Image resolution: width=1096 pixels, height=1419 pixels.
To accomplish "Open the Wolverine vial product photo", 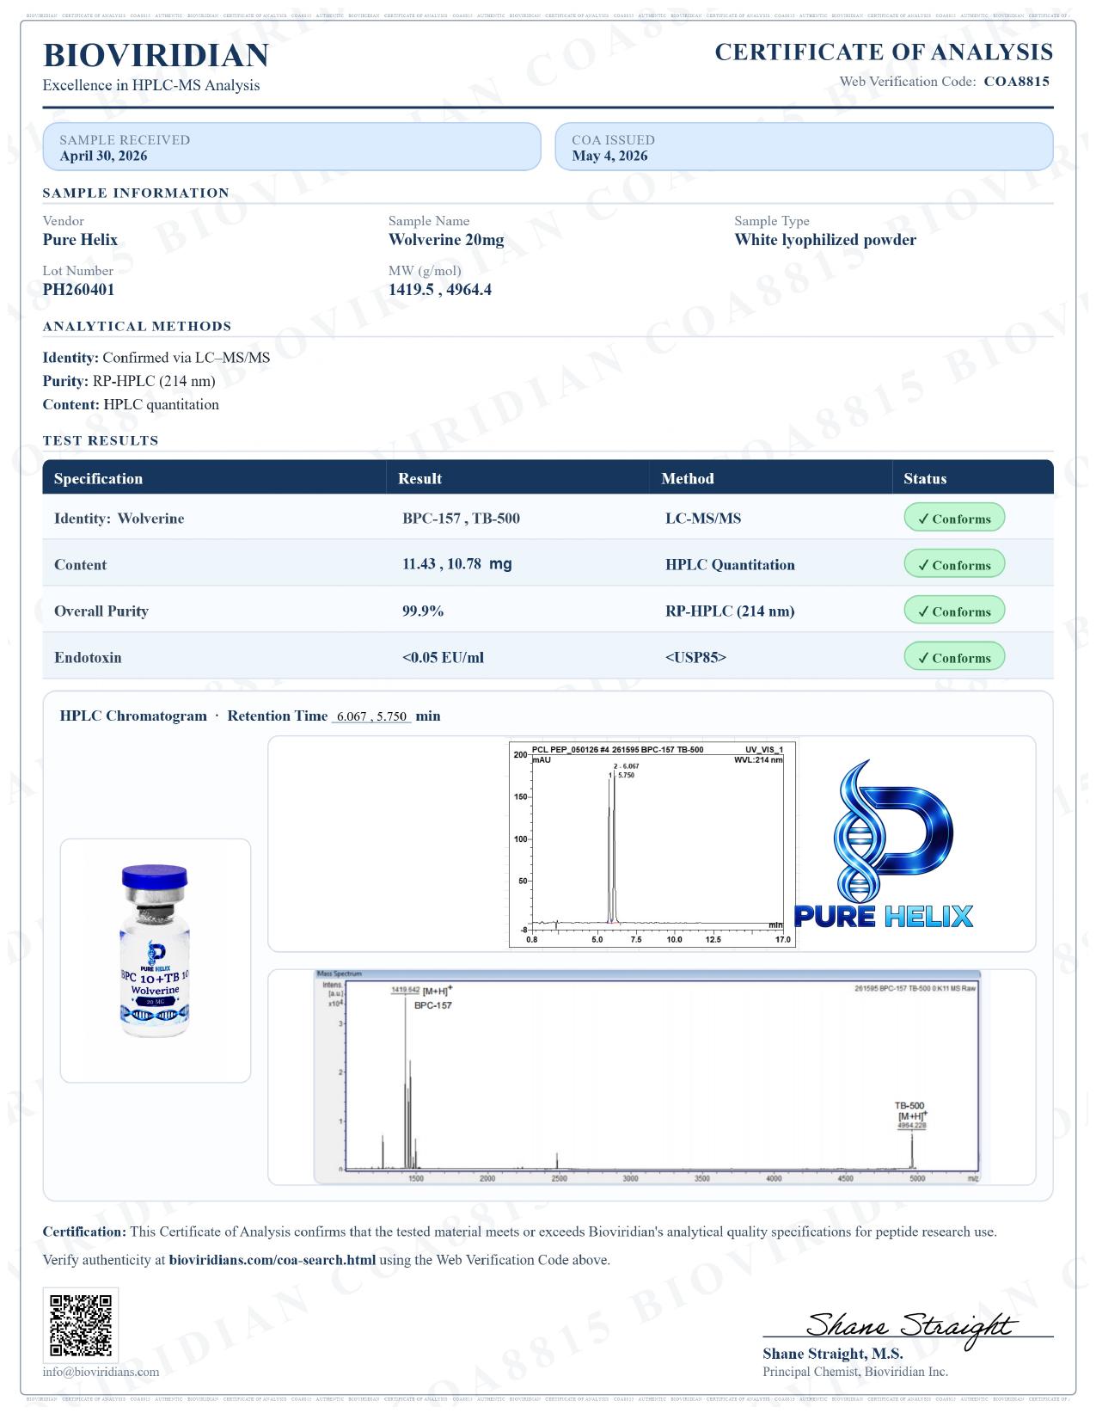I will [155, 951].
